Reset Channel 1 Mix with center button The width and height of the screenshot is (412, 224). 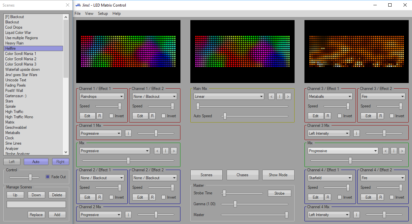(x=128, y=133)
